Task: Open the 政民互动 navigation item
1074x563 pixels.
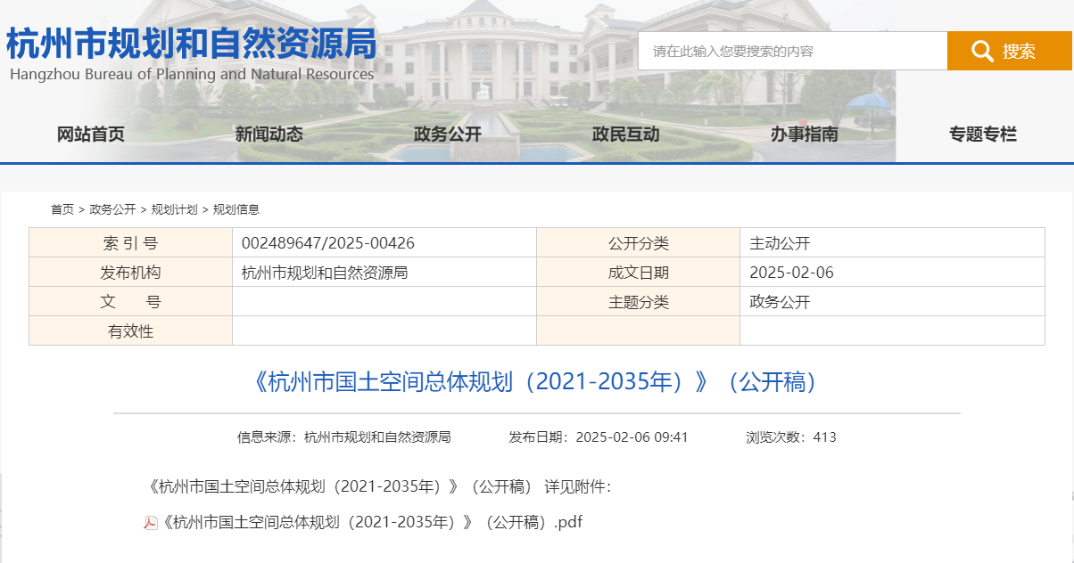Action: click(x=626, y=135)
